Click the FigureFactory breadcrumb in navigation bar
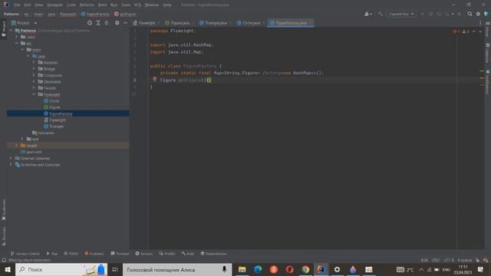The width and height of the screenshot is (491, 276). pos(95,14)
